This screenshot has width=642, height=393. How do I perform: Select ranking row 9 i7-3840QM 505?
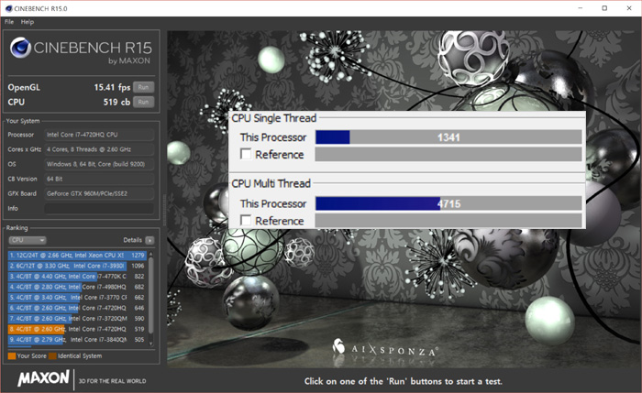coord(77,340)
